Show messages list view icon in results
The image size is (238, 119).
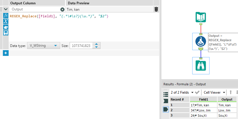(x=165, y=95)
